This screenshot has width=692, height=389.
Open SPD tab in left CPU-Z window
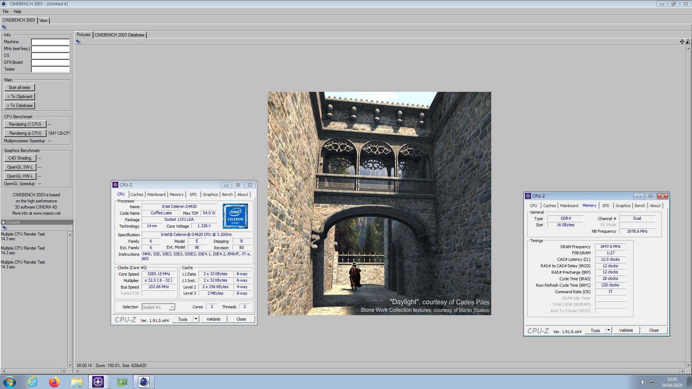click(193, 194)
